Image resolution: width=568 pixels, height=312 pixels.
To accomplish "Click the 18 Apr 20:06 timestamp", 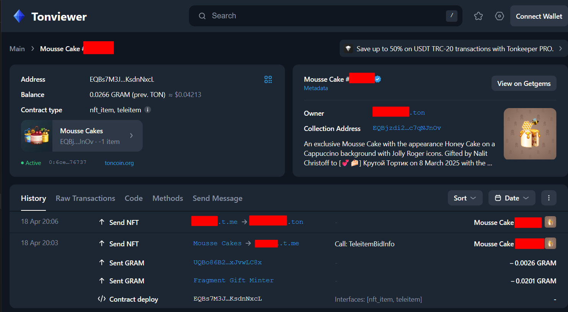I will (x=40, y=221).
